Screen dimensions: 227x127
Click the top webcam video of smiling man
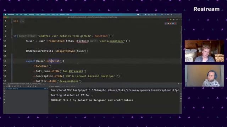tap(204, 51)
